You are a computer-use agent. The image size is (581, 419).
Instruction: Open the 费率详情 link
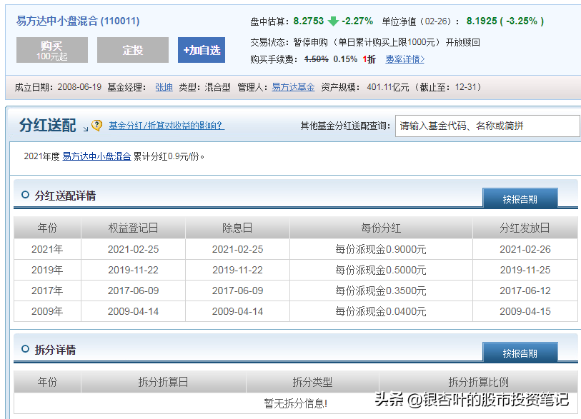(404, 59)
